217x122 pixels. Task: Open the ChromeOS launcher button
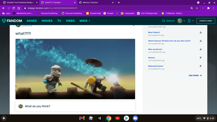click(4, 118)
